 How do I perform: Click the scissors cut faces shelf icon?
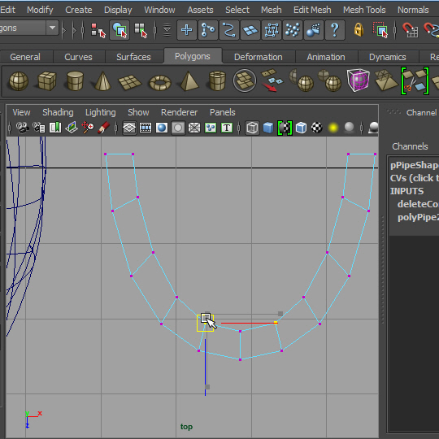[x=415, y=81]
